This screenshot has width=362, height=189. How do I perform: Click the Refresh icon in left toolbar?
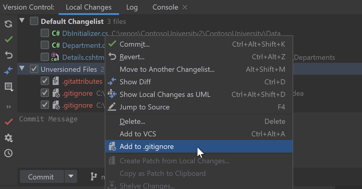pyautogui.click(x=9, y=24)
